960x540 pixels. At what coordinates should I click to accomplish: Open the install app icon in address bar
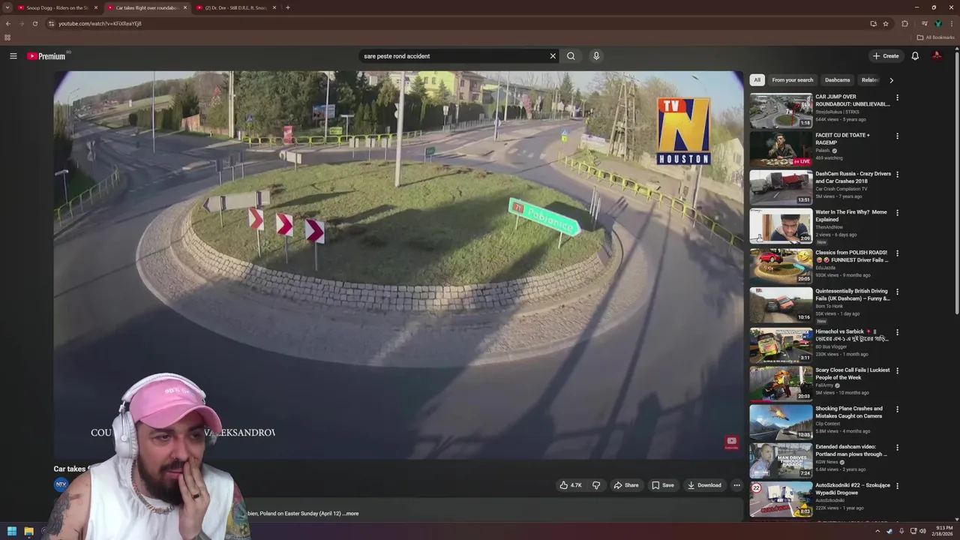coord(873,23)
